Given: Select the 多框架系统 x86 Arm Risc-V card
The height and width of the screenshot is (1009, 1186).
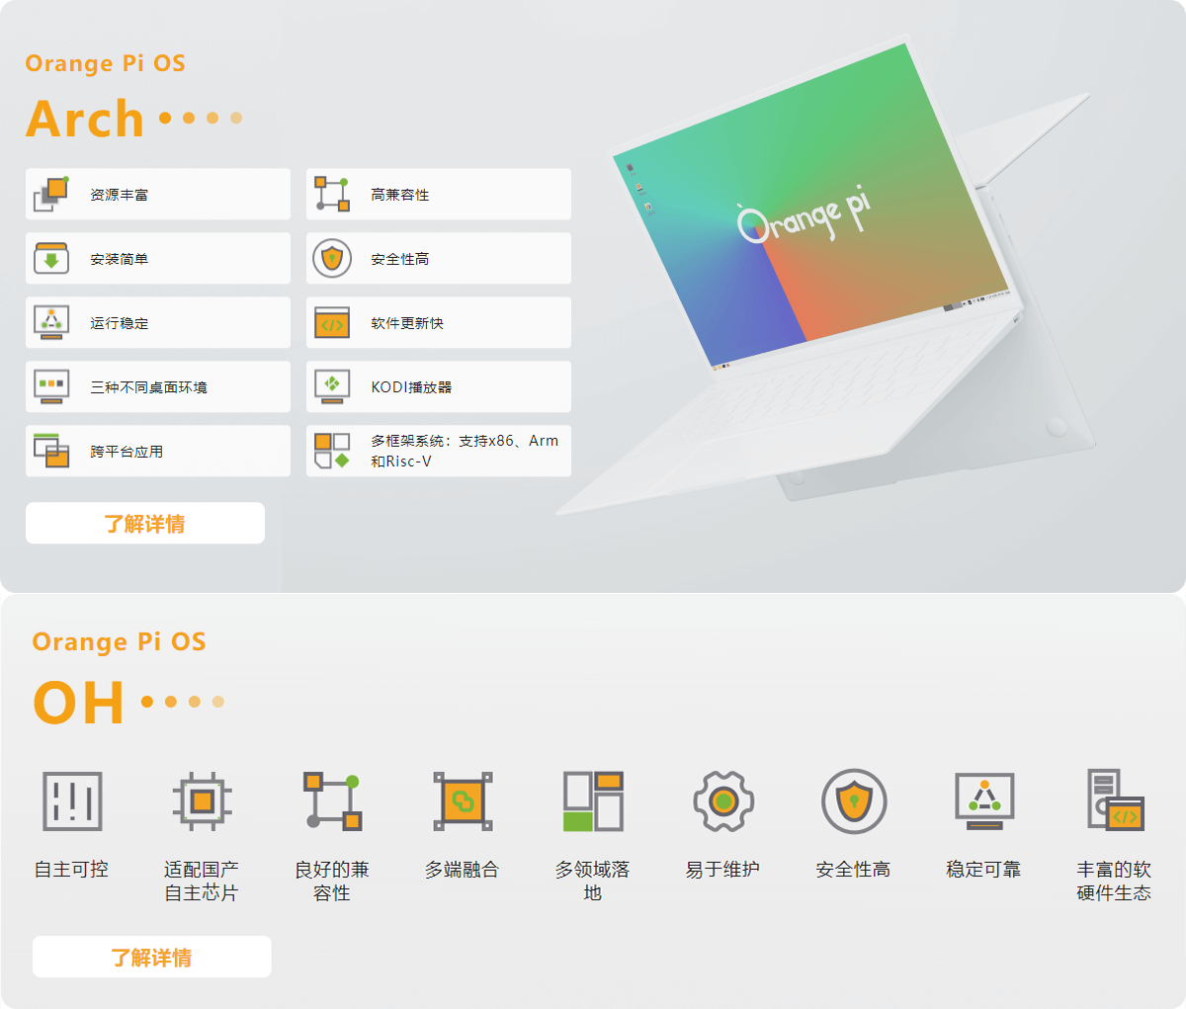Looking at the screenshot, I should (x=439, y=451).
